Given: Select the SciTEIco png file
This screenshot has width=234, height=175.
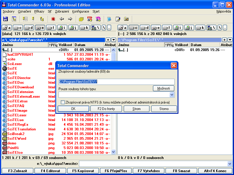Looking at the screenshot, I should coord(56,153).
